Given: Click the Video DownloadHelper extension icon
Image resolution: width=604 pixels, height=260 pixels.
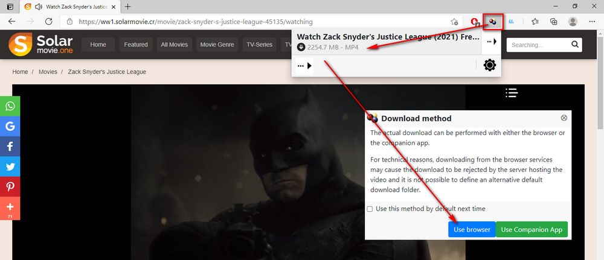Looking at the screenshot, I should (493, 22).
